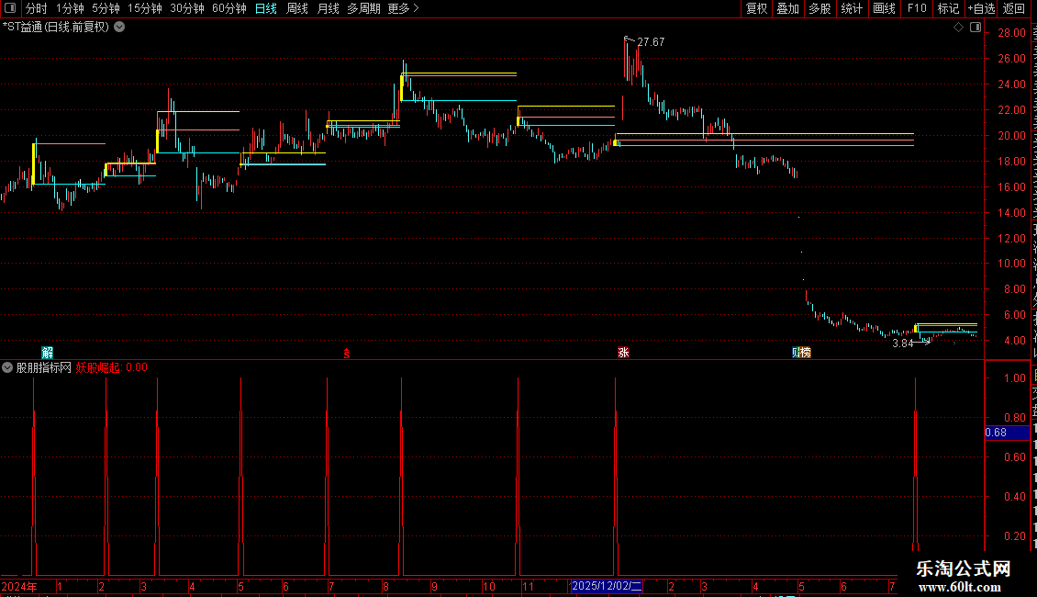Toggle the right sidebar panel icon

click(x=976, y=28)
